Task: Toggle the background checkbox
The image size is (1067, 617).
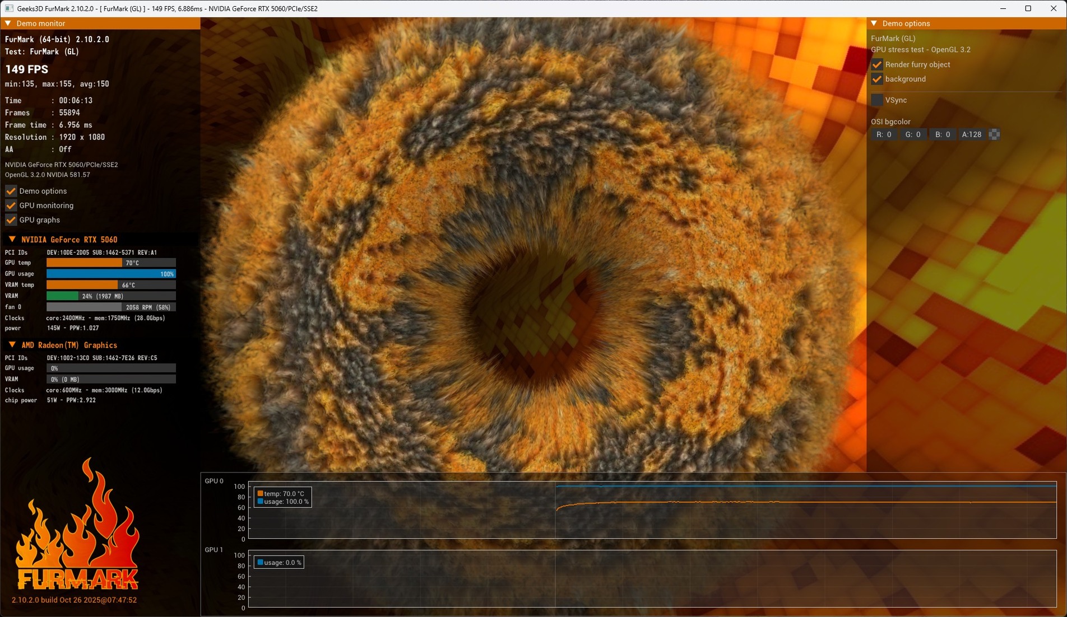Action: (x=877, y=79)
